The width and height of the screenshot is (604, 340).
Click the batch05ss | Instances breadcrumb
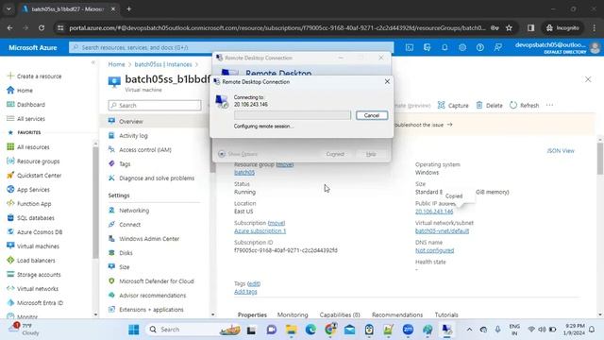point(163,64)
